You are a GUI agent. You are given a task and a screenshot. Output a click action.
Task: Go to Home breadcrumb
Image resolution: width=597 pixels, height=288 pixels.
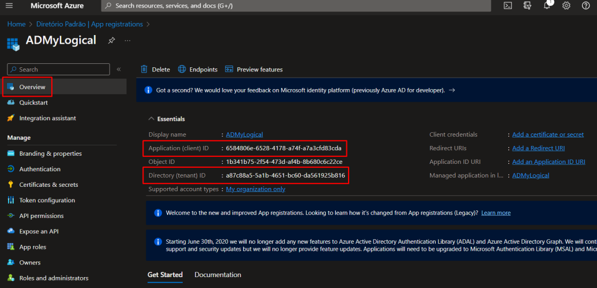pyautogui.click(x=16, y=24)
